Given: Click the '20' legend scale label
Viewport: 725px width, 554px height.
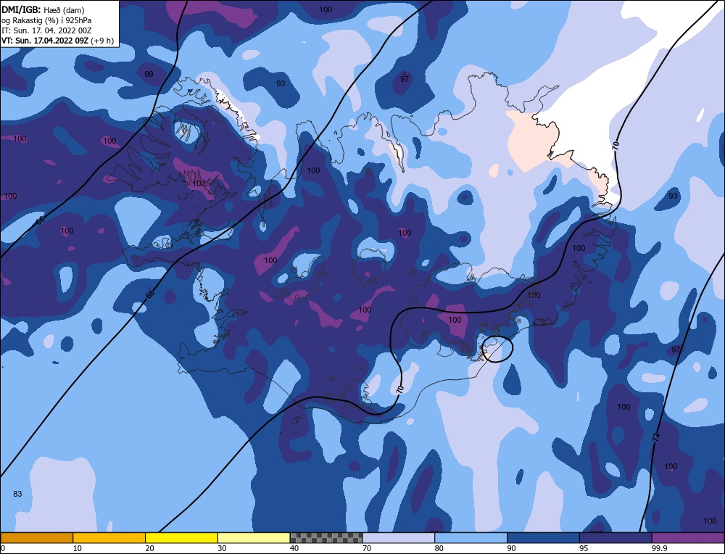Looking at the screenshot, I should [149, 548].
